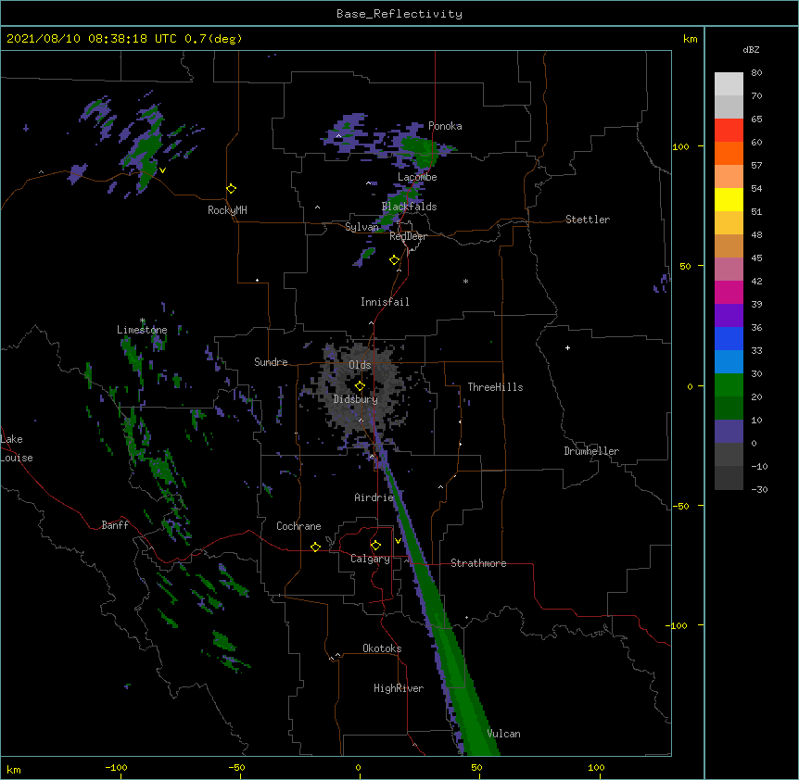Click the Blackfalds label

(409, 207)
